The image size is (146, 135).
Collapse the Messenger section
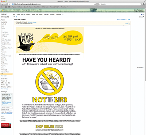point(1,92)
